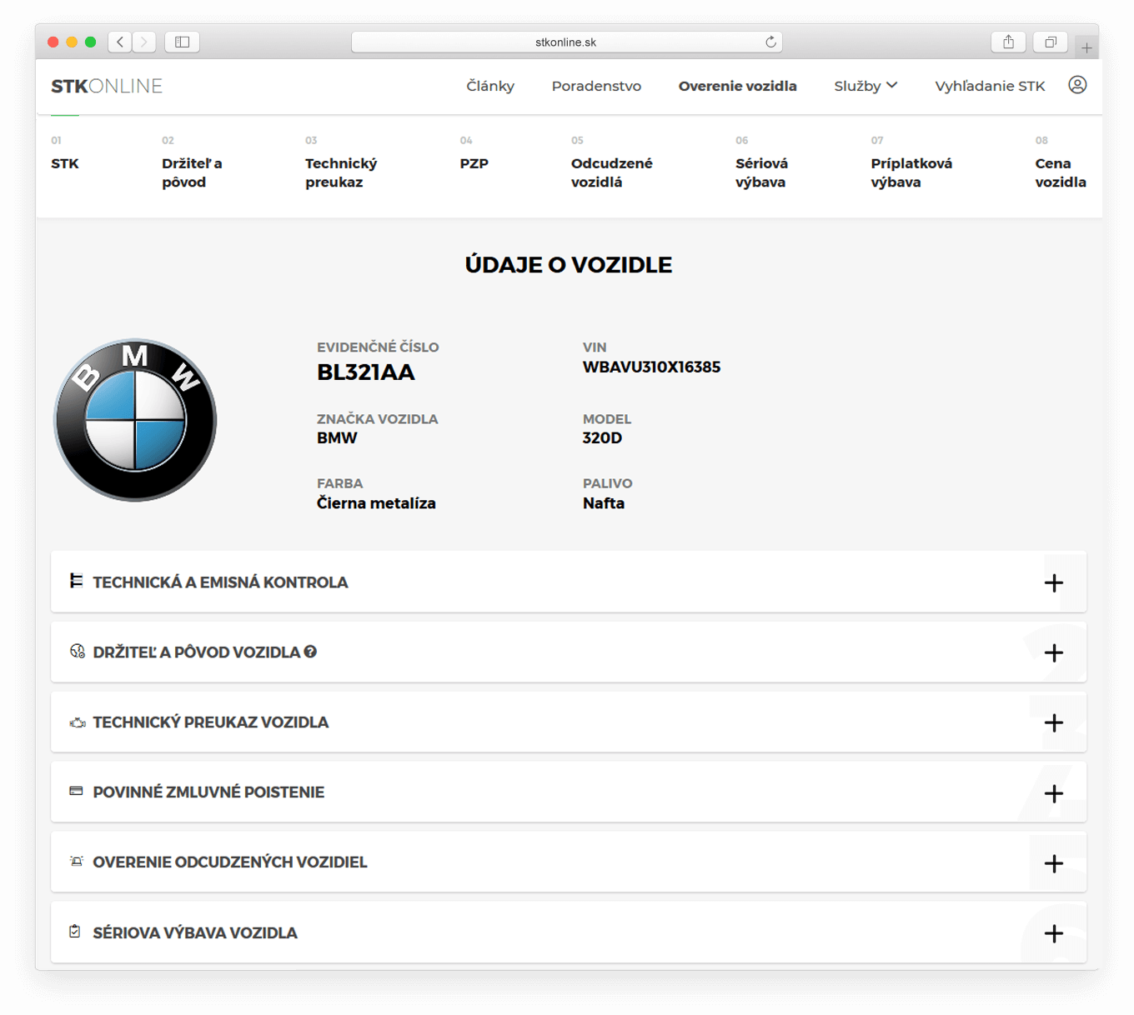Click the green fullscreen window button
Screen dimensions: 1134x1015
click(90, 42)
